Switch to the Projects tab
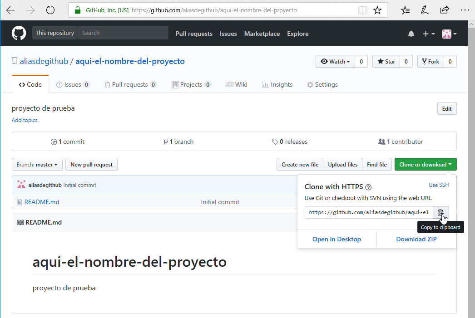475x318 pixels. click(x=191, y=85)
